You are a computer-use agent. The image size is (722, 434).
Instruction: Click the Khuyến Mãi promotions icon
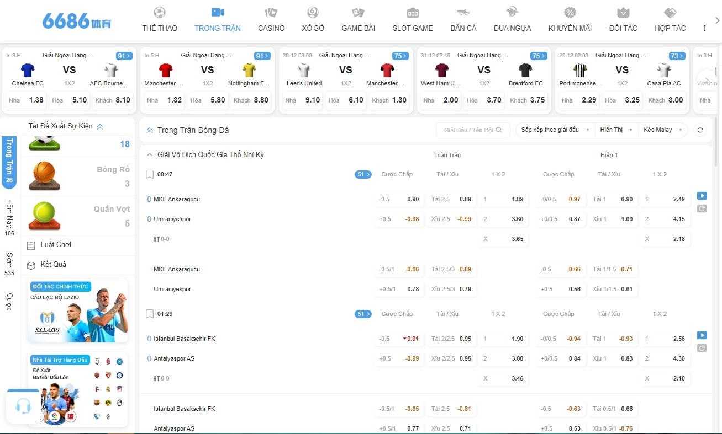(x=570, y=13)
